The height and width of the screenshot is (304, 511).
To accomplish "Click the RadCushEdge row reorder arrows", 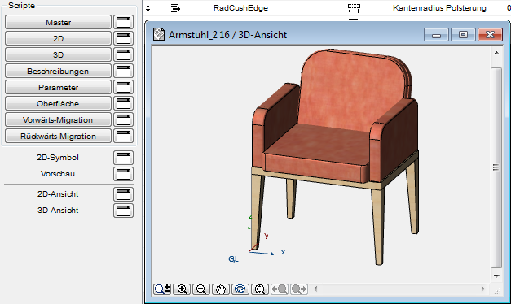I will 148,8.
